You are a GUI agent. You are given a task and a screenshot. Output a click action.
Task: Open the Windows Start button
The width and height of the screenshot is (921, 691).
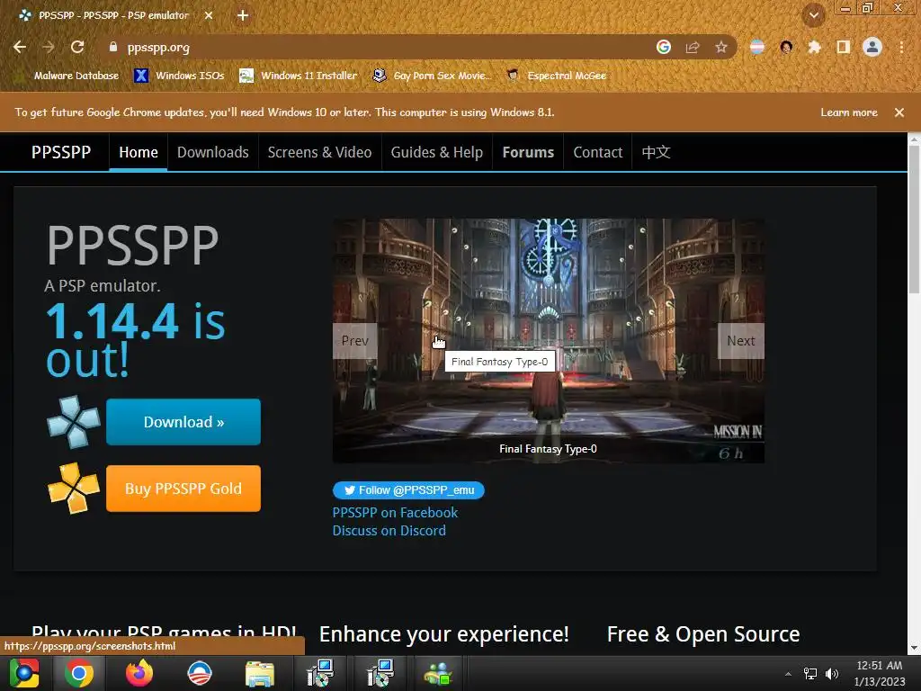pyautogui.click(x=23, y=673)
